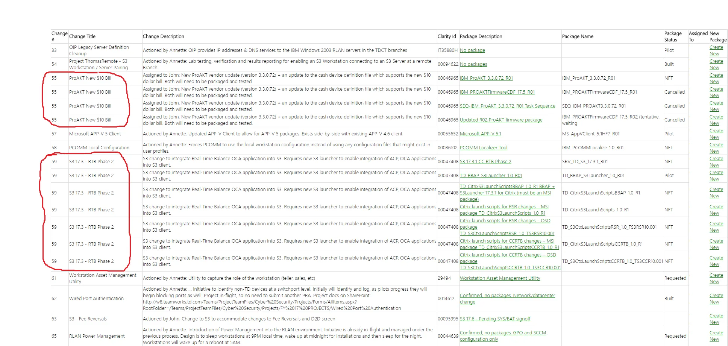The height and width of the screenshot is (346, 728).
Task: Open "Confirmed, no packages. Network/datacenter change" link
Action: tap(507, 299)
